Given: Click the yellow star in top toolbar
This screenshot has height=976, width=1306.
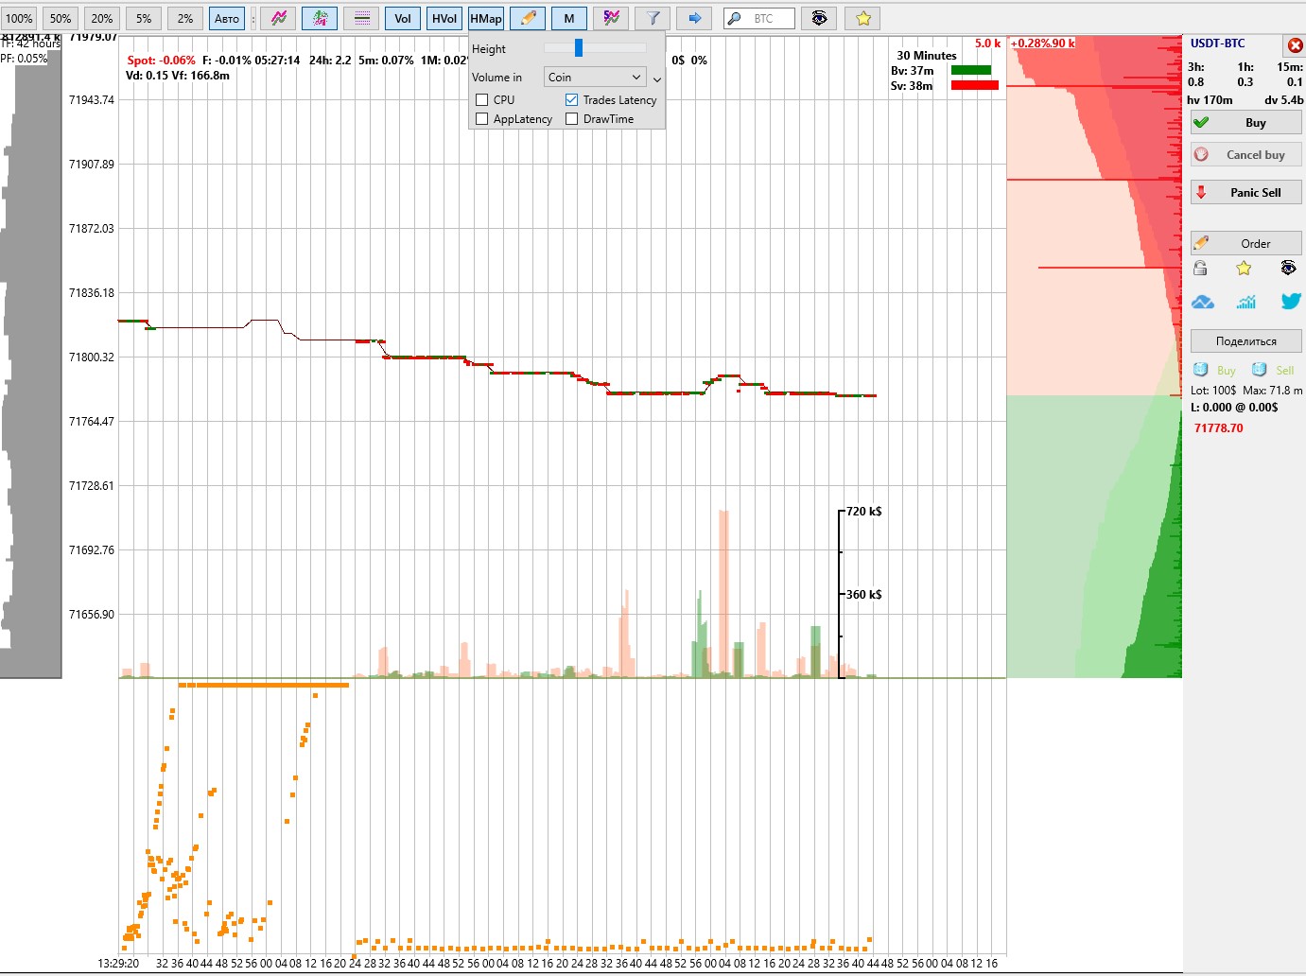Looking at the screenshot, I should (862, 18).
